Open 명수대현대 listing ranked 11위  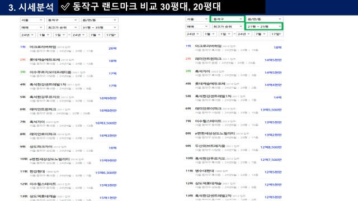pos(204,170)
